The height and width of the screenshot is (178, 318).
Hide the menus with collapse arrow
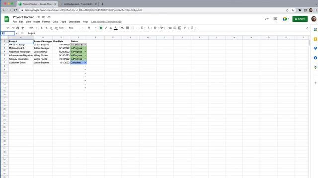point(307,28)
